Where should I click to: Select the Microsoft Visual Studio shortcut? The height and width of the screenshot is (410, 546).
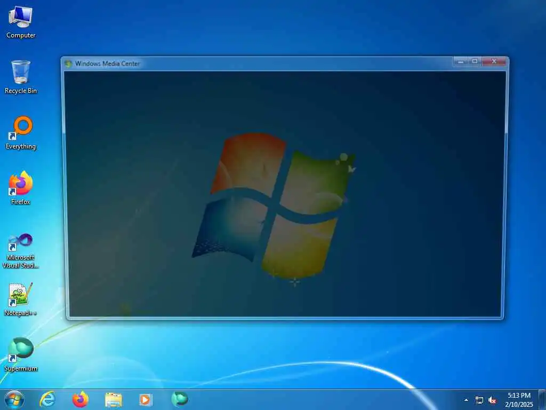(x=21, y=251)
